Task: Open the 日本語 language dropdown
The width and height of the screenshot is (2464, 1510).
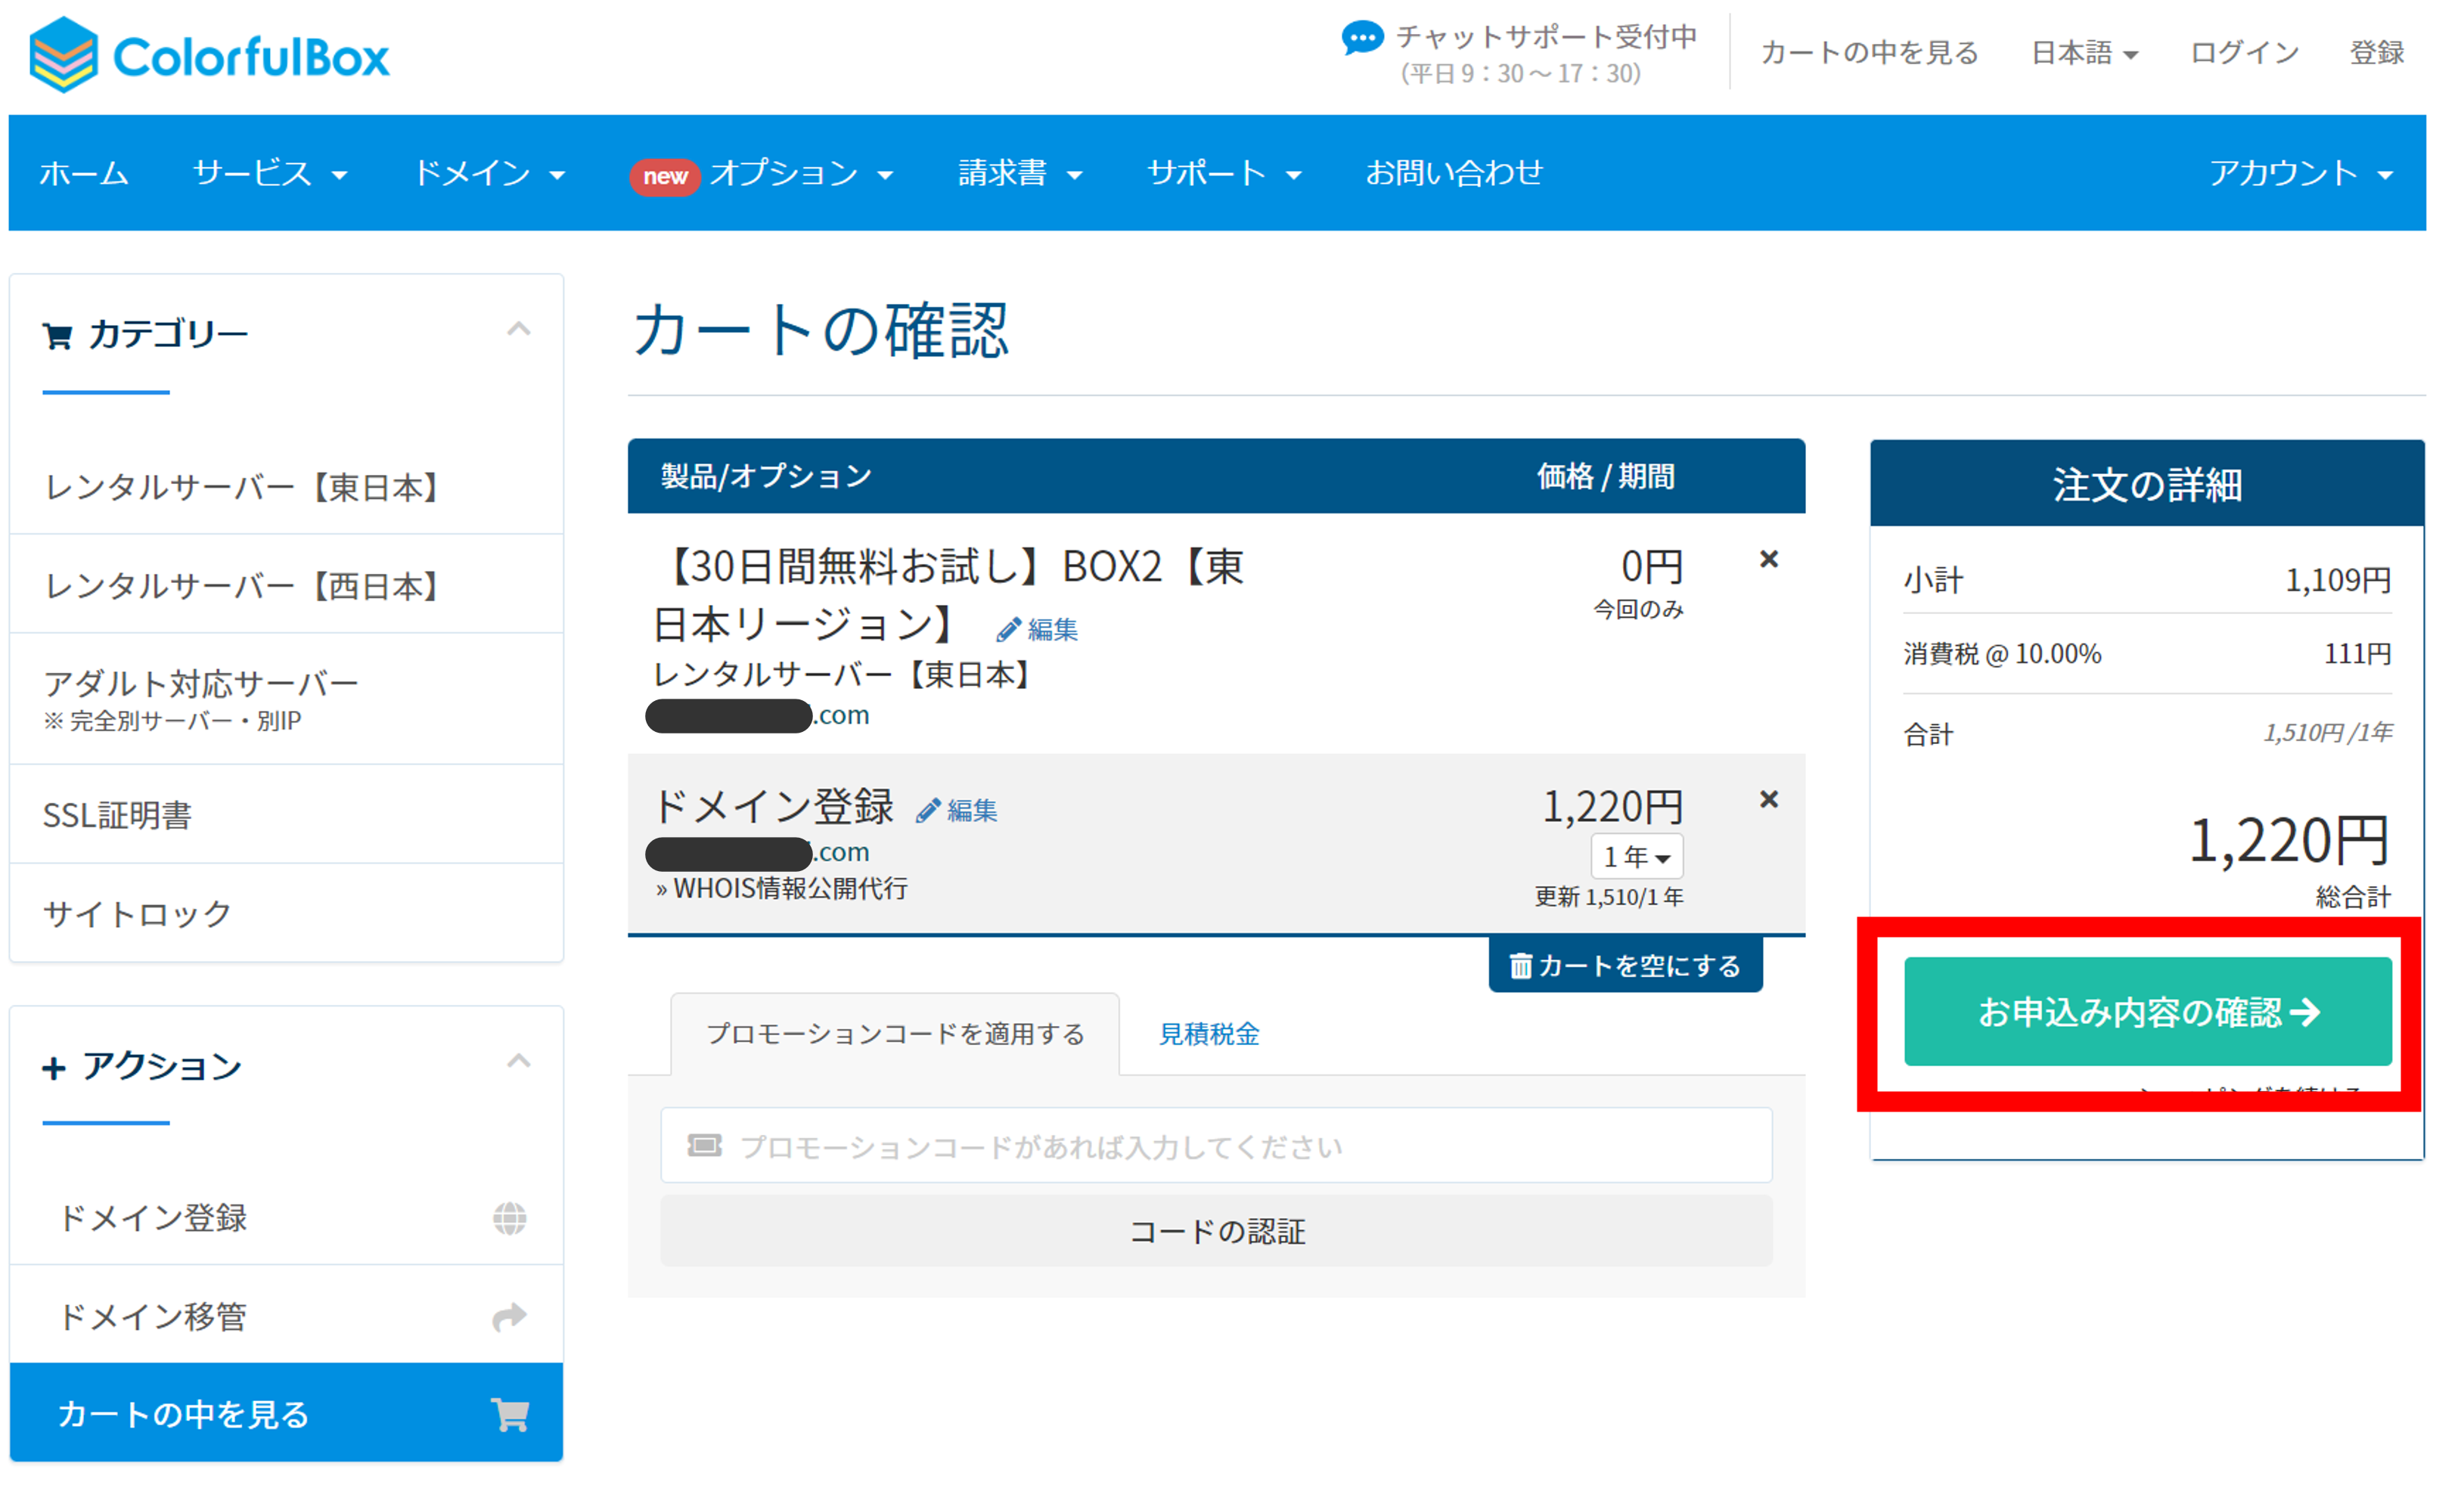Action: pos(2084,53)
